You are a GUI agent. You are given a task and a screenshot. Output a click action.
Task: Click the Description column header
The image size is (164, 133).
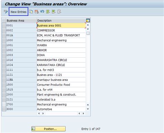[61, 20]
